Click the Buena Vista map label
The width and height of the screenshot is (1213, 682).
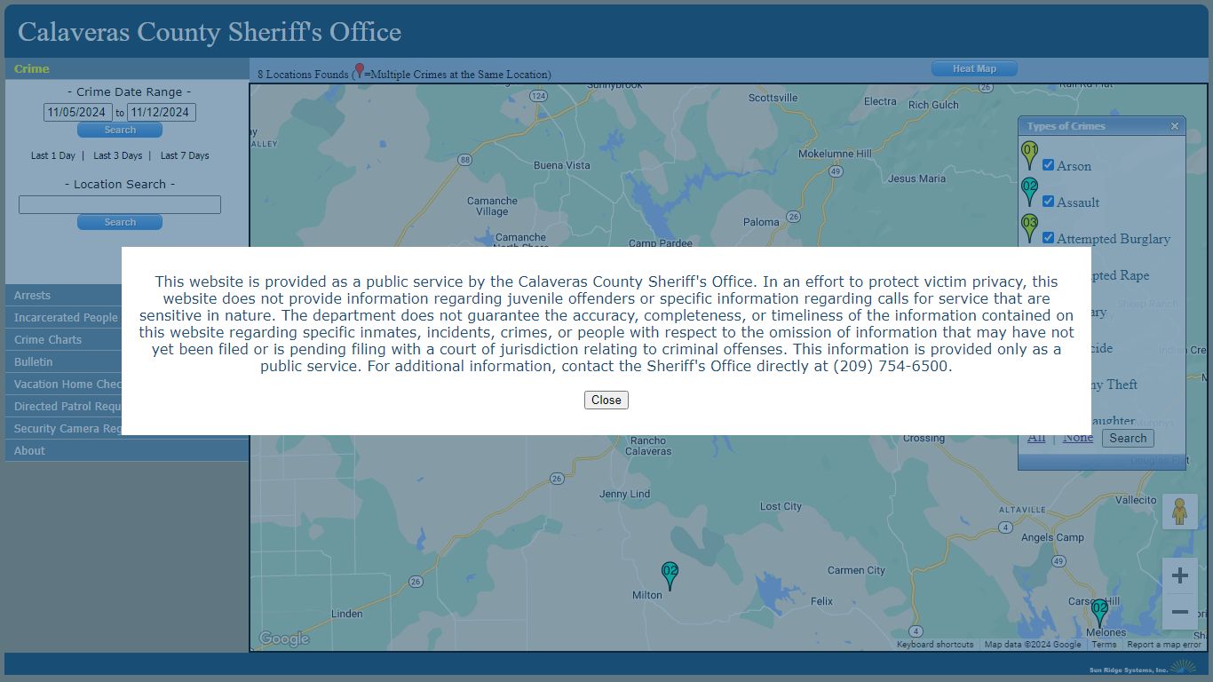(x=562, y=165)
